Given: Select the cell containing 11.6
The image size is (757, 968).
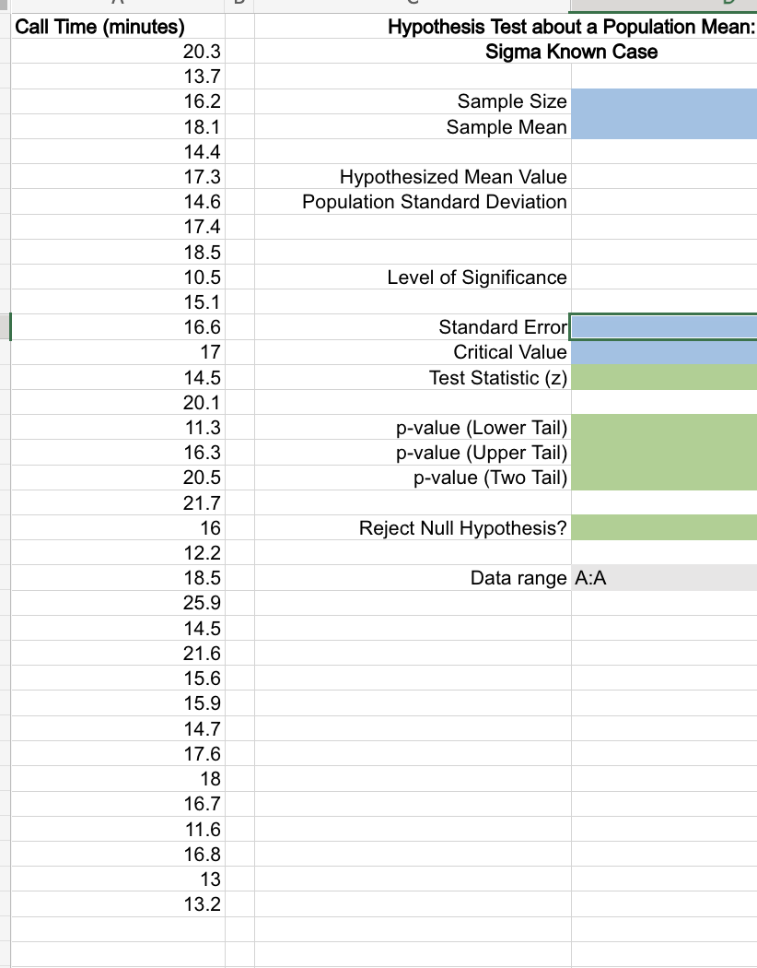Looking at the screenshot, I should click(x=118, y=829).
